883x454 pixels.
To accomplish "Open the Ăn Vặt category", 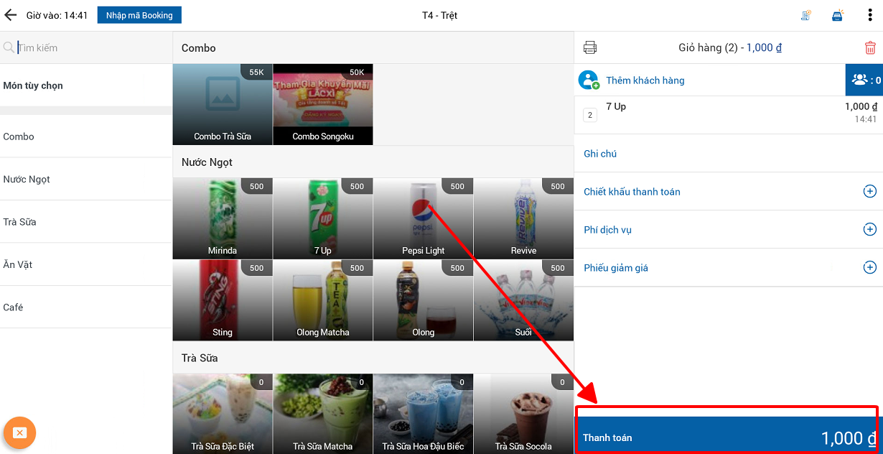I will point(18,264).
